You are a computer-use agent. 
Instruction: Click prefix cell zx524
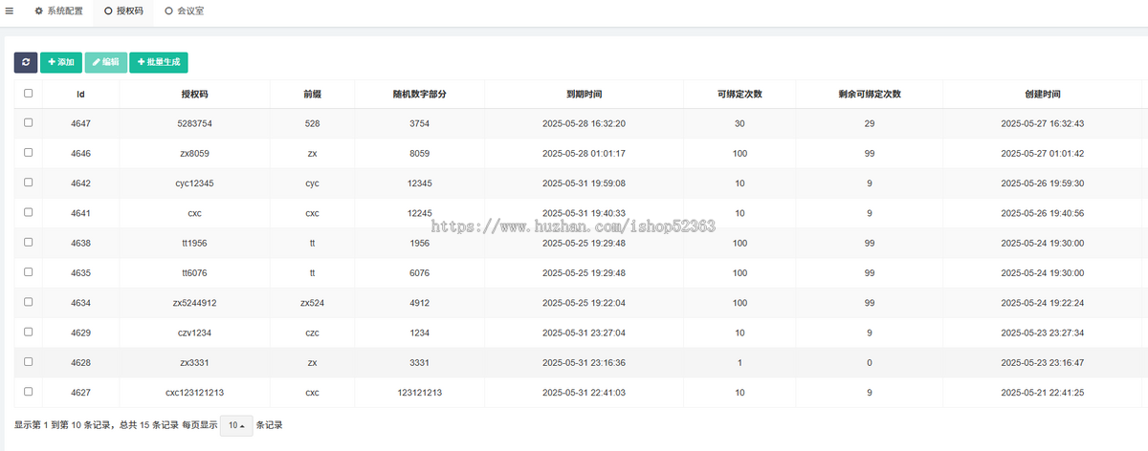tap(312, 302)
